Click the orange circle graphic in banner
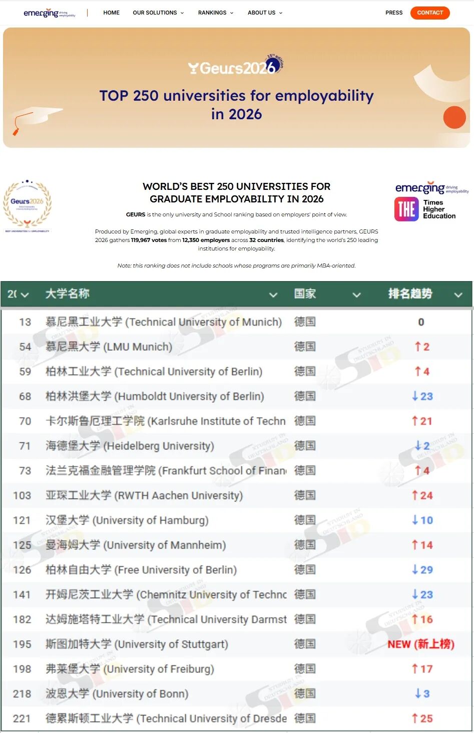Viewport: 474px width, 733px height. click(x=454, y=118)
